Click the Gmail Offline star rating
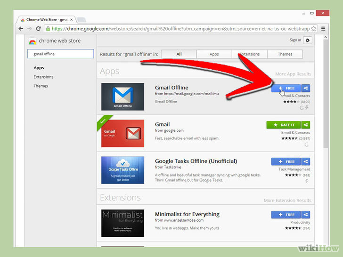This screenshot has width=343, height=257. pyautogui.click(x=291, y=102)
